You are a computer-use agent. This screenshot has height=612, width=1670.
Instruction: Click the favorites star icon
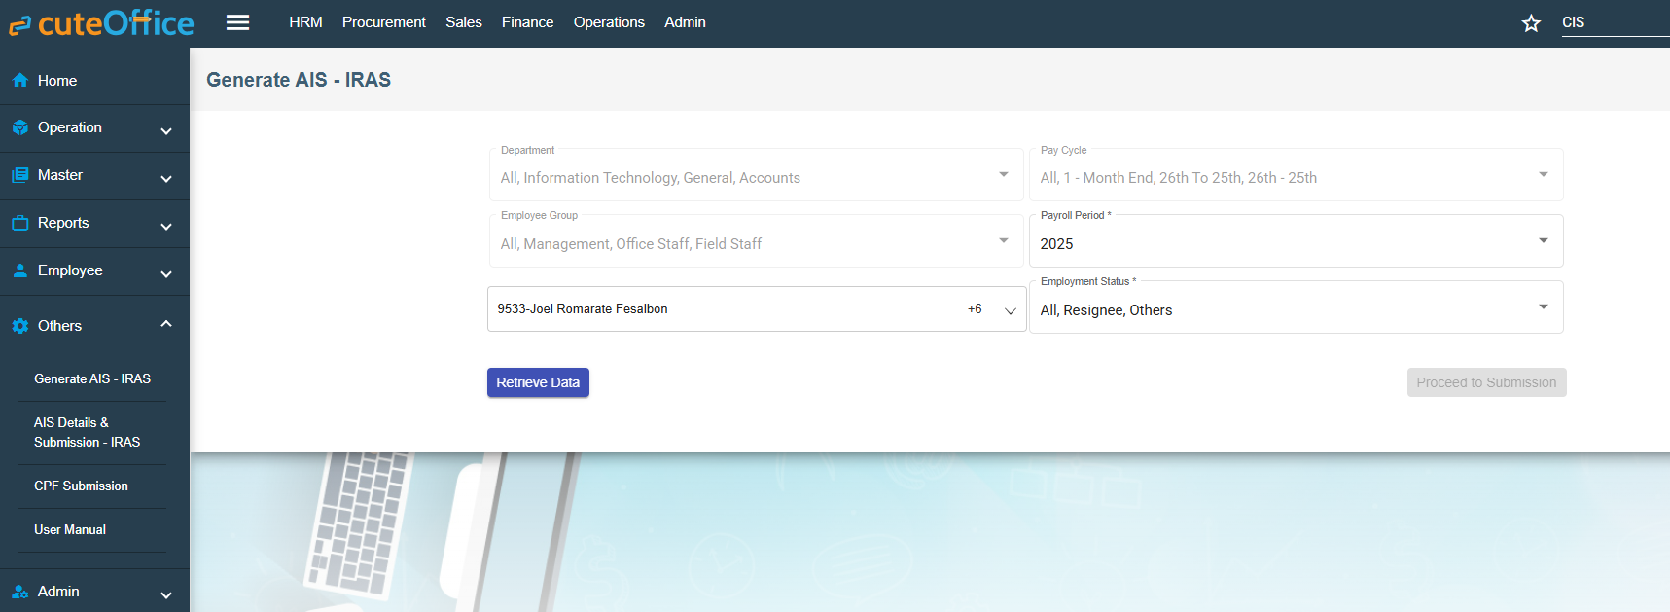[x=1531, y=23]
